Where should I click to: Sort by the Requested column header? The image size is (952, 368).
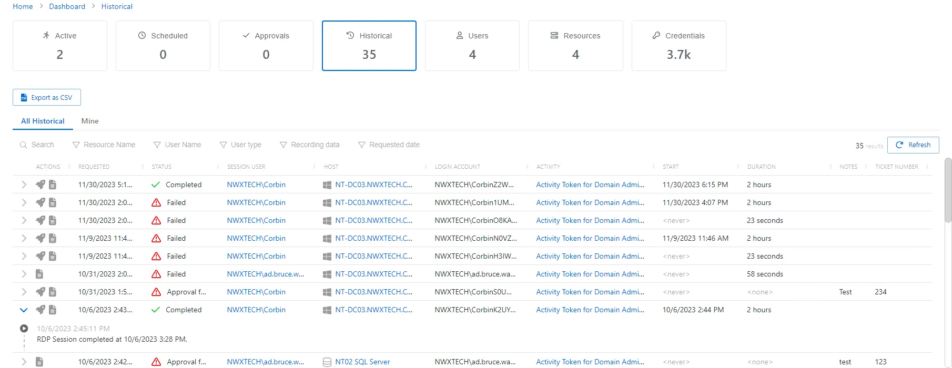94,167
